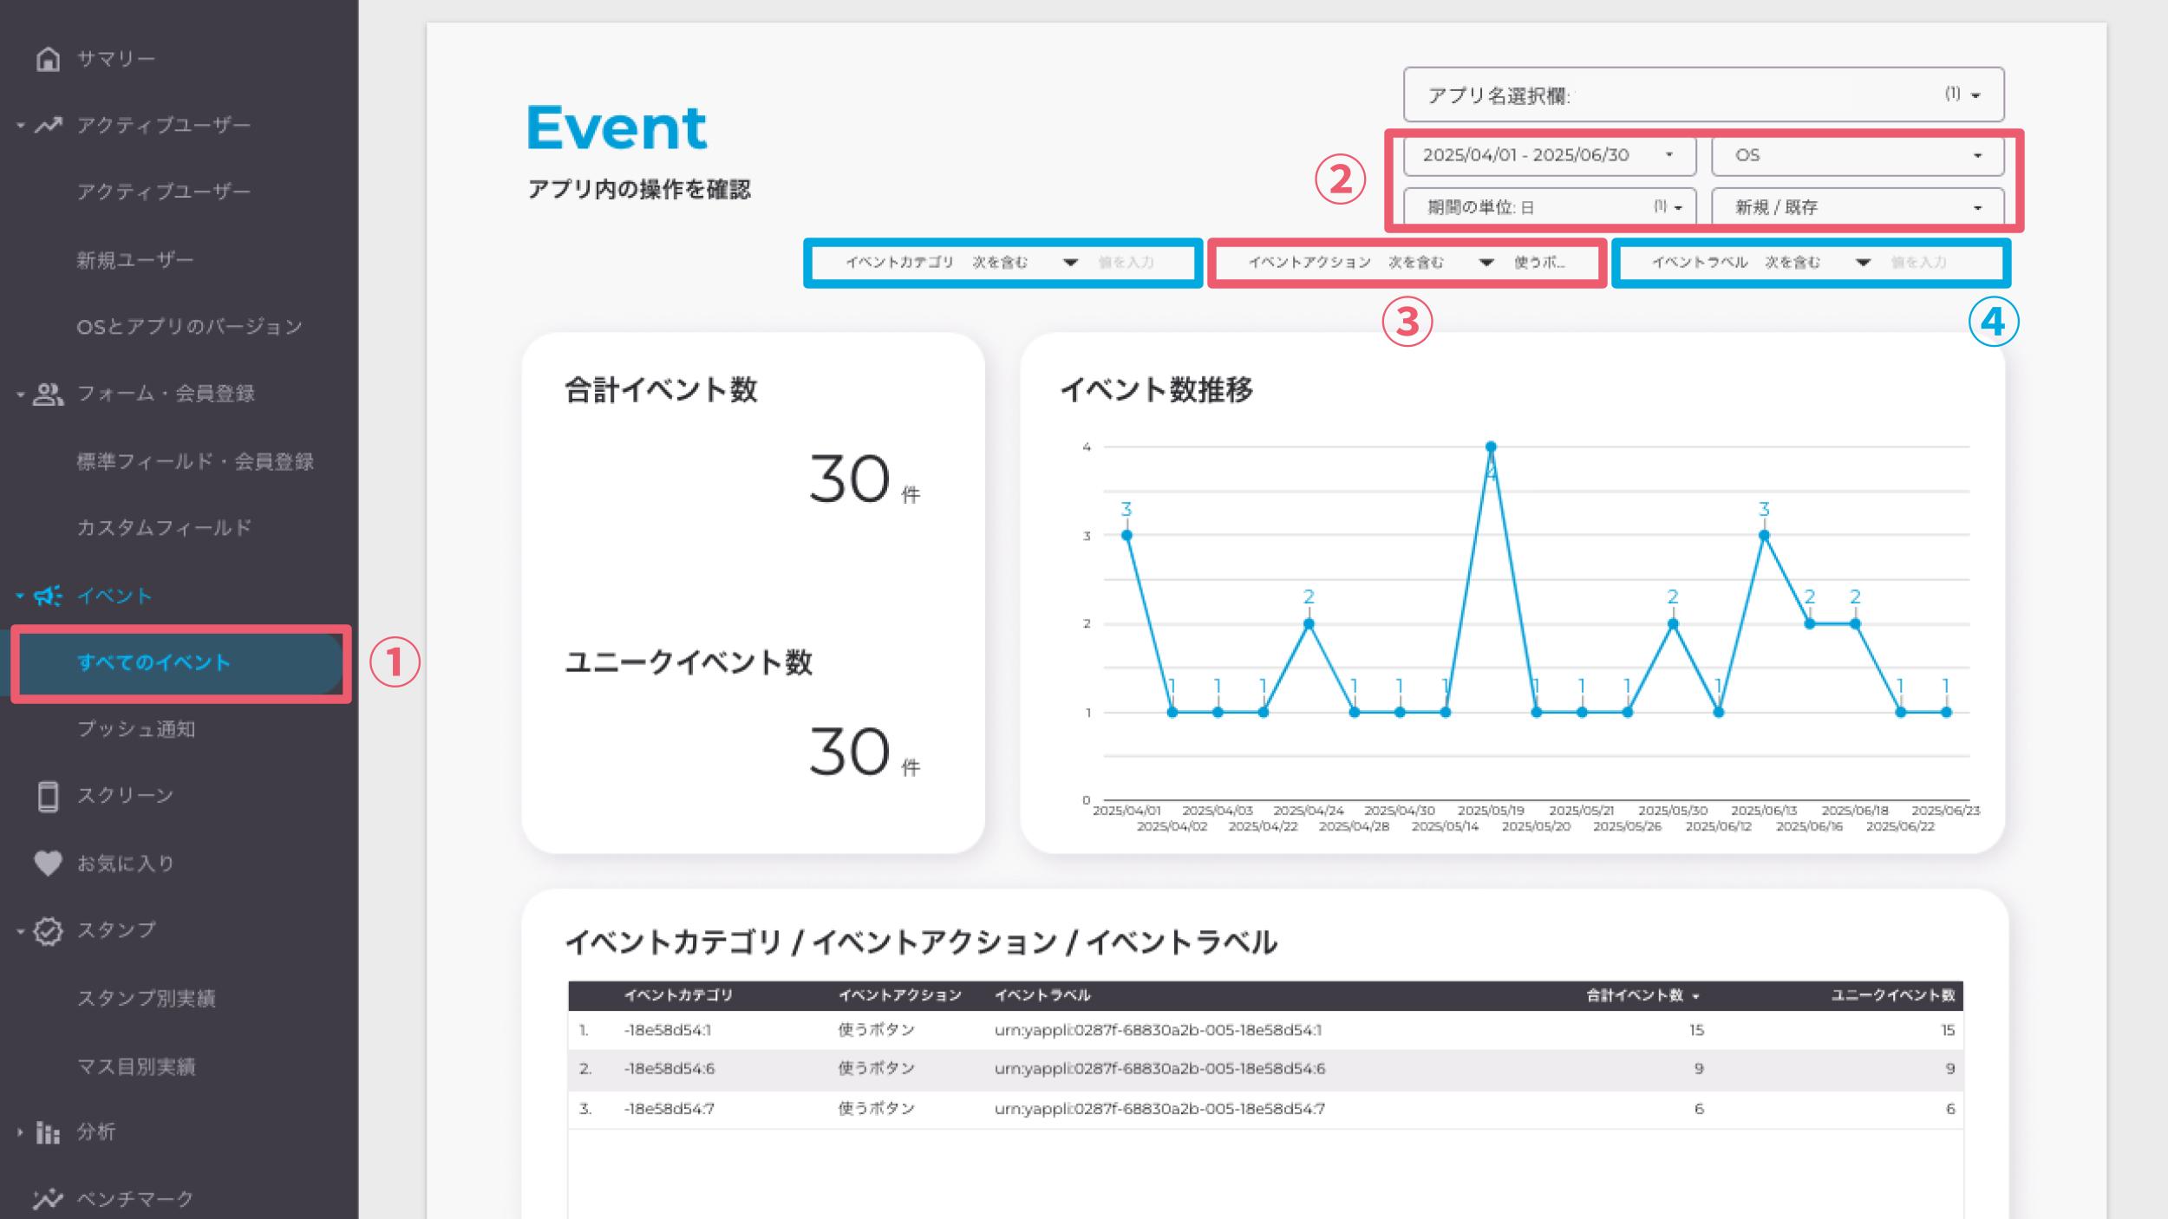The image size is (2168, 1219).
Task: Click the Analysis bar chart icon
Action: [x=49, y=1131]
